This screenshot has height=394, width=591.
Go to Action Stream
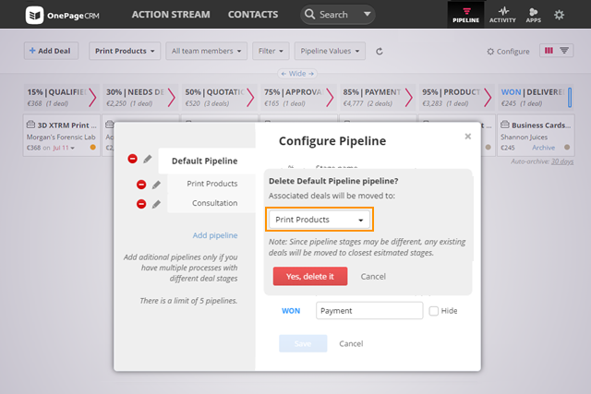tap(171, 15)
